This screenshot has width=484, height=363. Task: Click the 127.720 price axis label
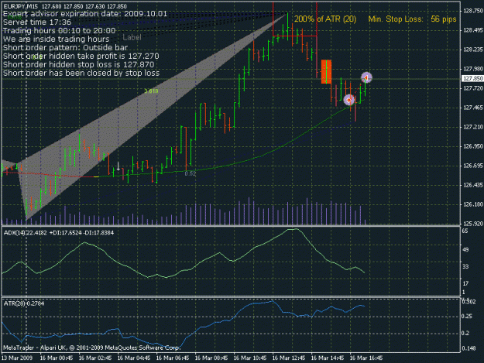point(472,88)
